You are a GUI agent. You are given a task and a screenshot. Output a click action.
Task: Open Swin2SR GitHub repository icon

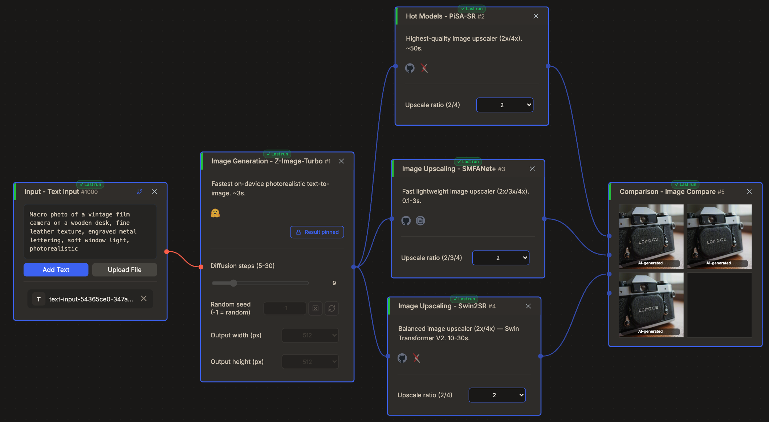[x=402, y=358]
